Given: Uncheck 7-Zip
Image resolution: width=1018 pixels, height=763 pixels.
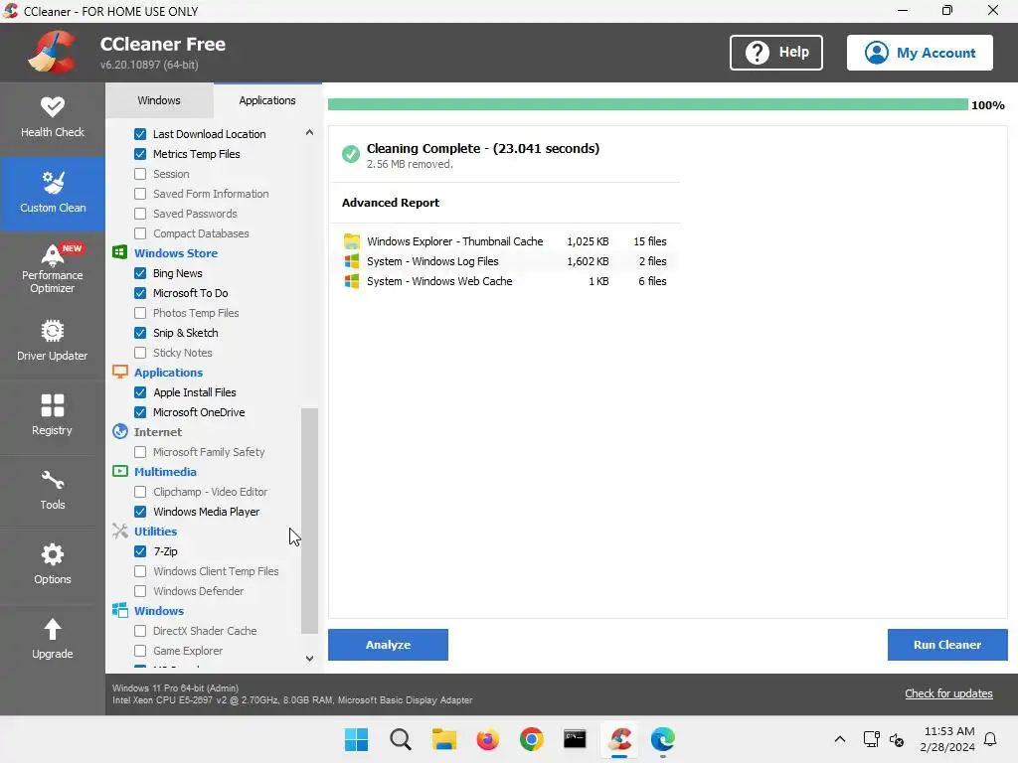Looking at the screenshot, I should point(140,551).
